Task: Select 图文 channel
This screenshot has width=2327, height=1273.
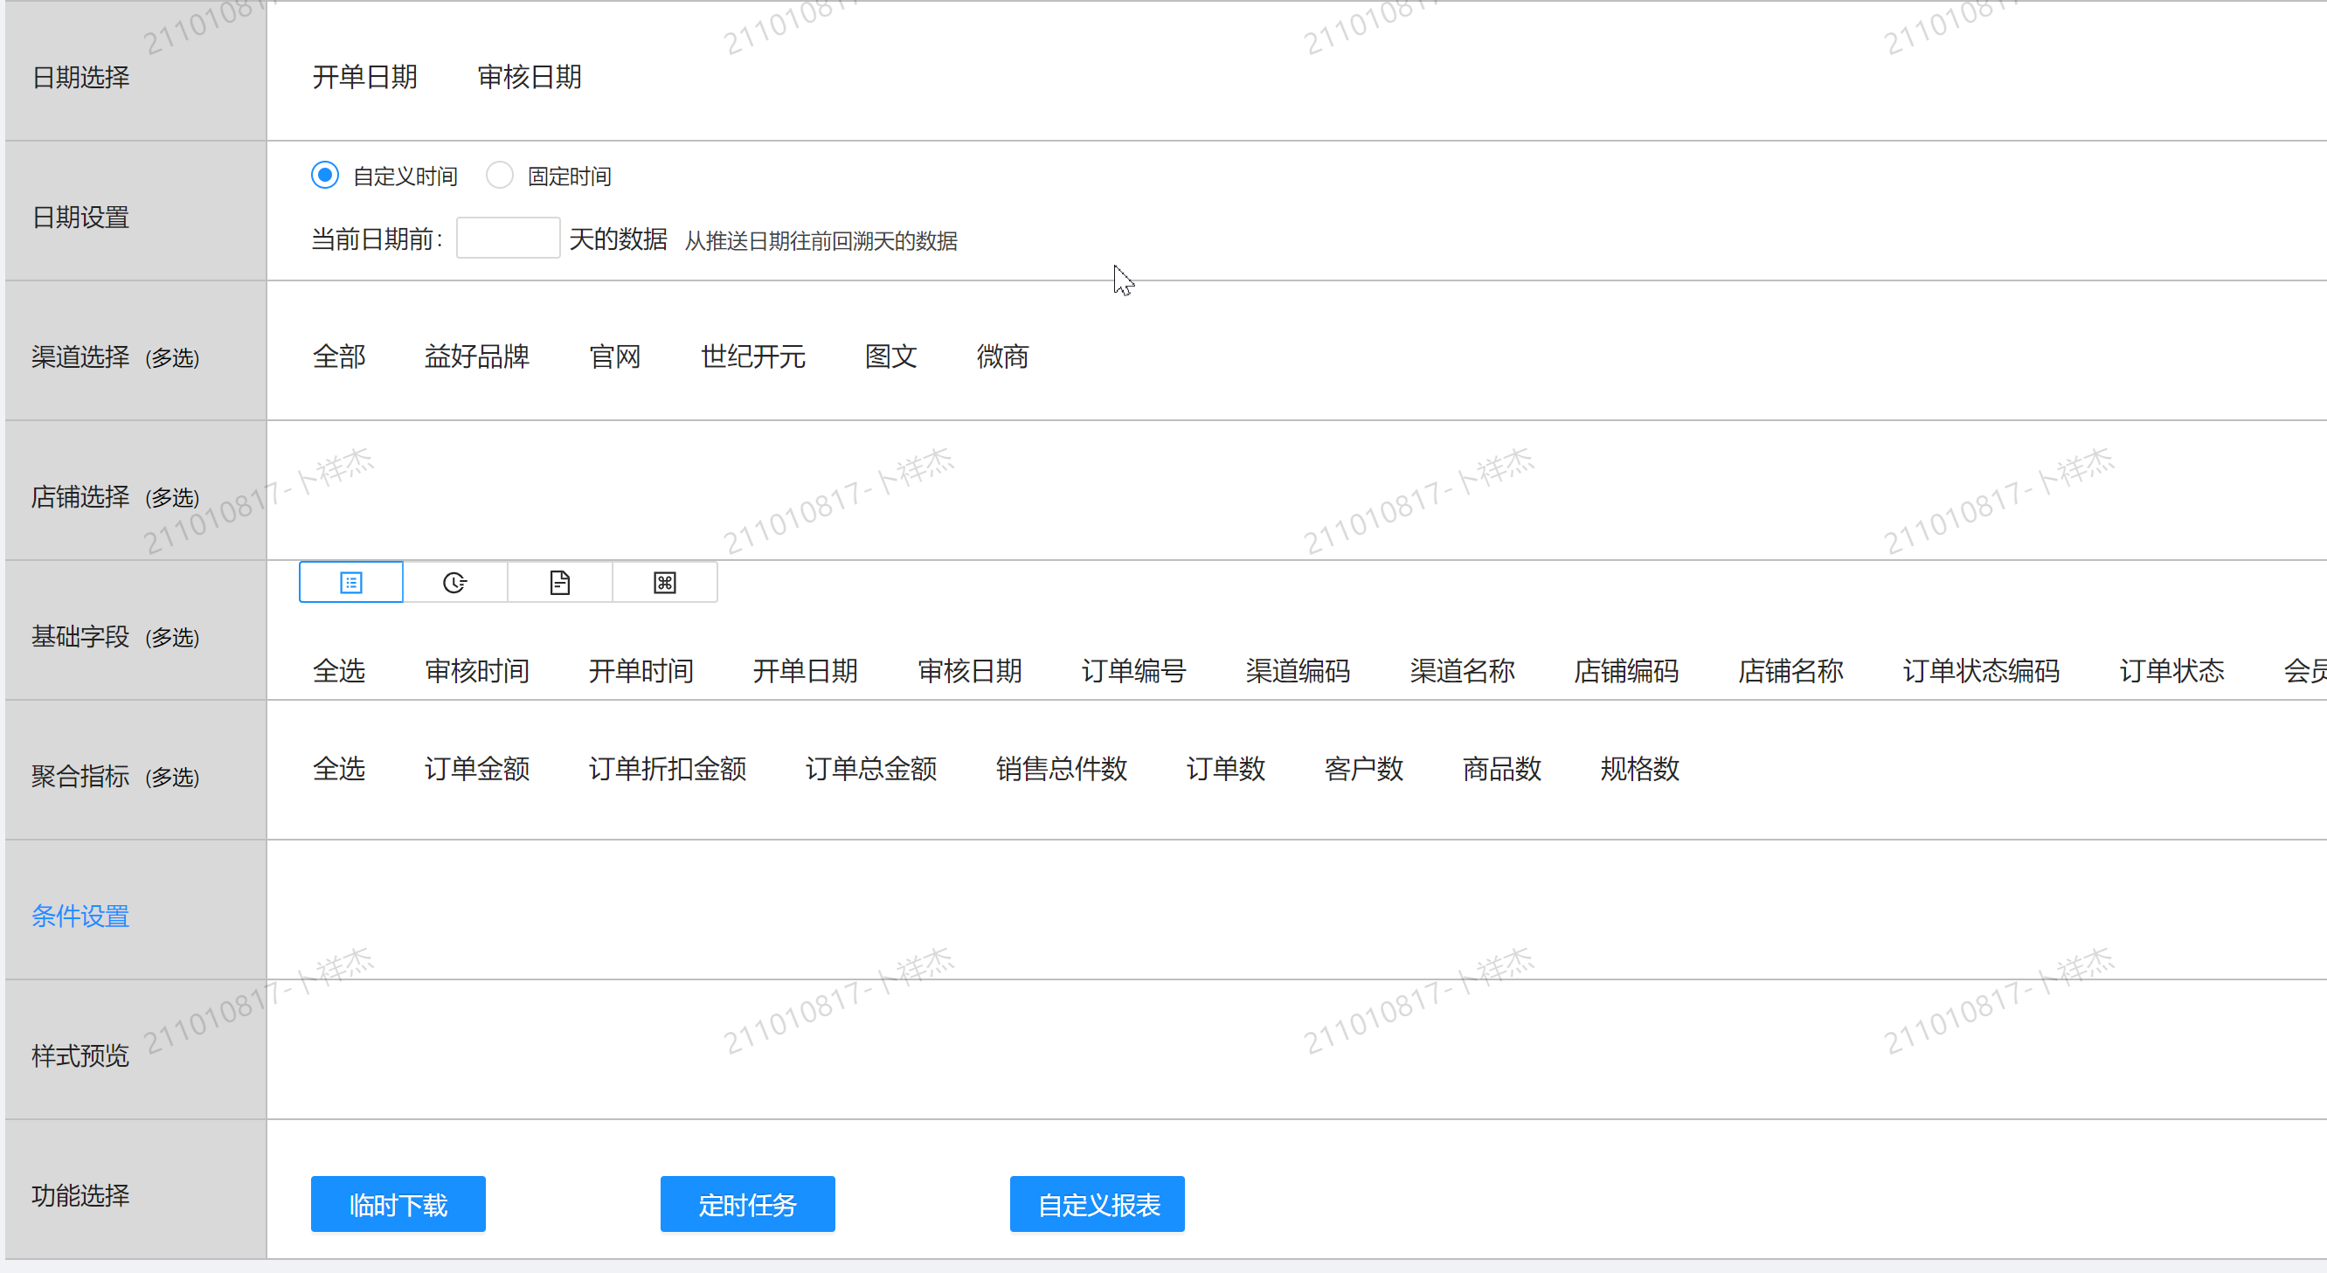Action: [x=891, y=356]
